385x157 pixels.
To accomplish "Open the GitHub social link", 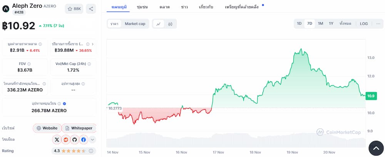I will 75,140.
